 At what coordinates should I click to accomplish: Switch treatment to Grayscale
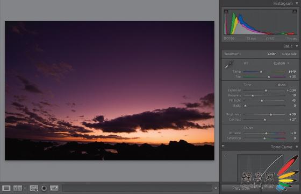[289, 54]
